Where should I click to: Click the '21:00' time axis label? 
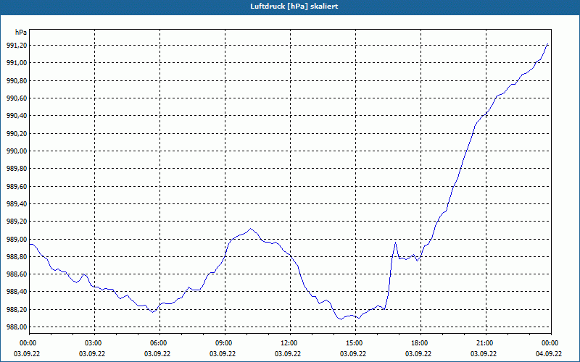click(x=486, y=342)
